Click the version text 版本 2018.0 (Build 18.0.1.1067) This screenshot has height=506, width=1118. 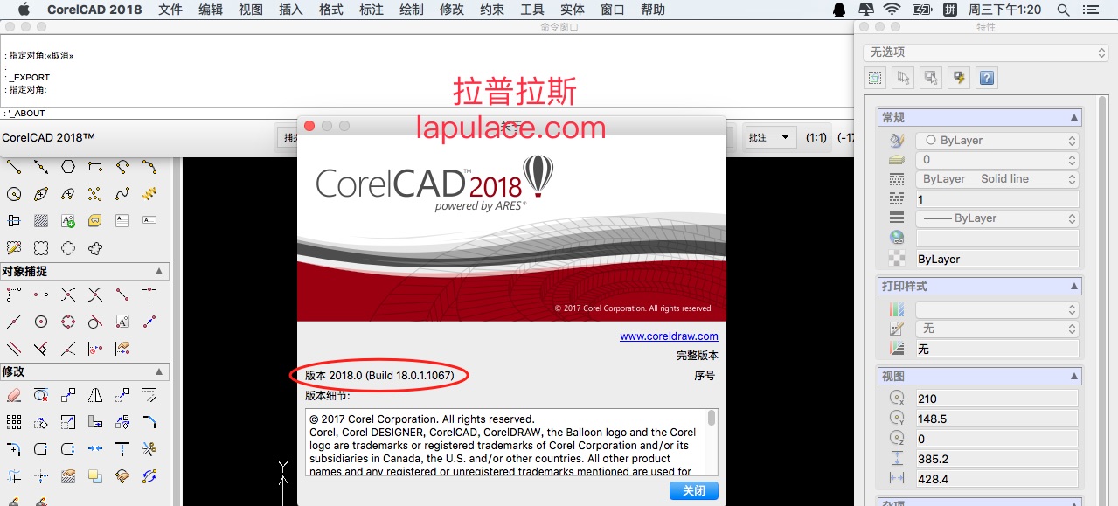[379, 376]
